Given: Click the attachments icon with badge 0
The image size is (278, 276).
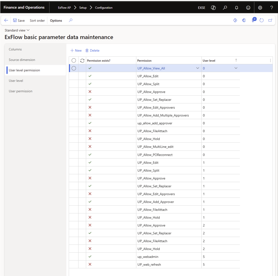Looking at the screenshot, I should click(254, 20).
